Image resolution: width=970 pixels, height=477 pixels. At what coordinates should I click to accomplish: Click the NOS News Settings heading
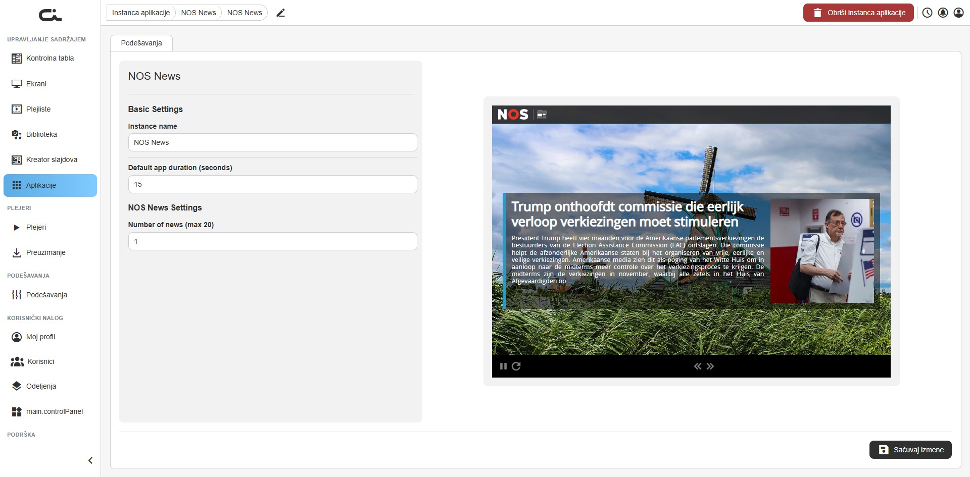pos(165,207)
